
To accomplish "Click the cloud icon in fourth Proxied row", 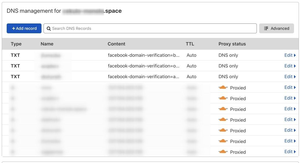I will 223,120.
